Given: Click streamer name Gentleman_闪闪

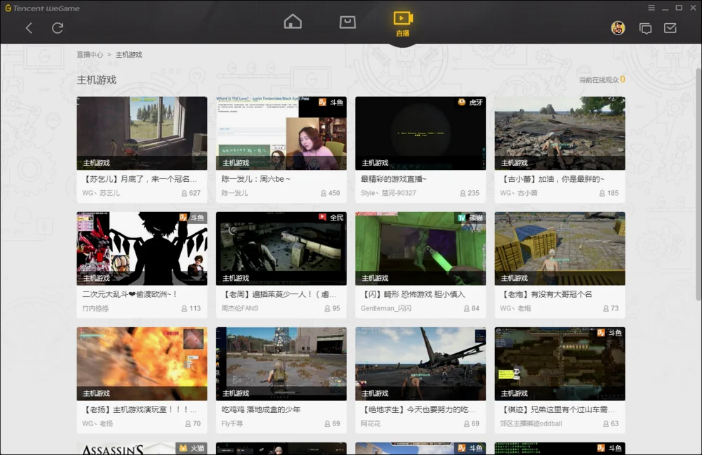Looking at the screenshot, I should point(386,308).
